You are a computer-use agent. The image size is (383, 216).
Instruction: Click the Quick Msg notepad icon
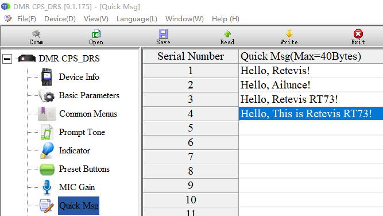47,206
